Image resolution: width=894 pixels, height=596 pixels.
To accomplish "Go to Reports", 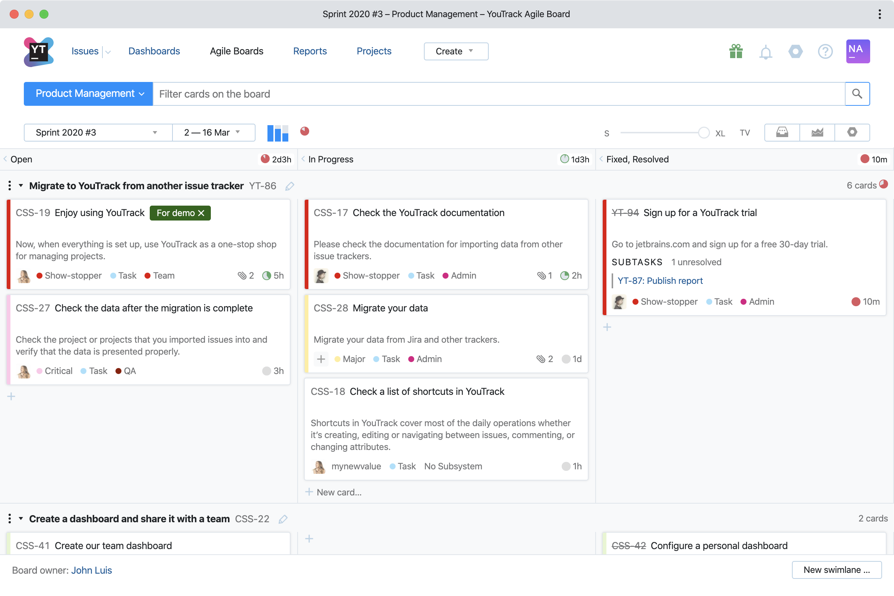I will [x=310, y=51].
